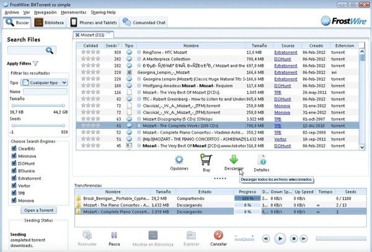Click type icon of the 45-seed Mozart Very Best ISOHunt row
The height and width of the screenshot is (252, 372).
click(x=129, y=146)
